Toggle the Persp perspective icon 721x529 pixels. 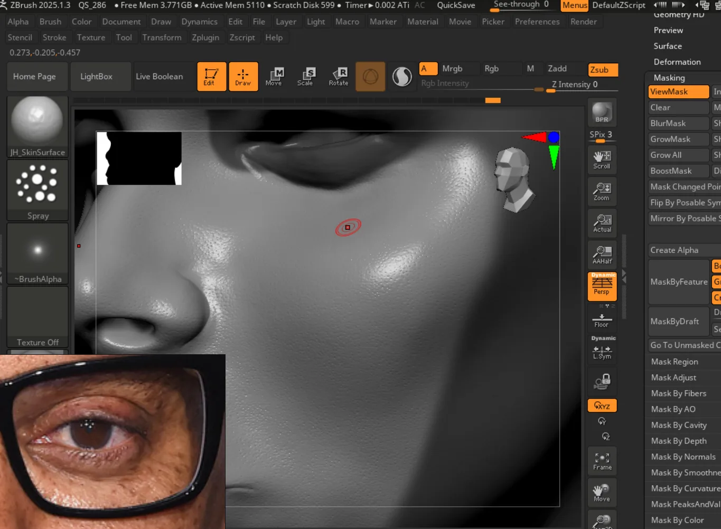point(602,286)
